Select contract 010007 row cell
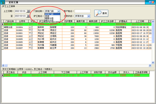 [x=22, y=48]
